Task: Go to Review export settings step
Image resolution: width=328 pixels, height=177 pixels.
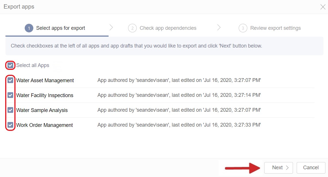Action: 275,28
